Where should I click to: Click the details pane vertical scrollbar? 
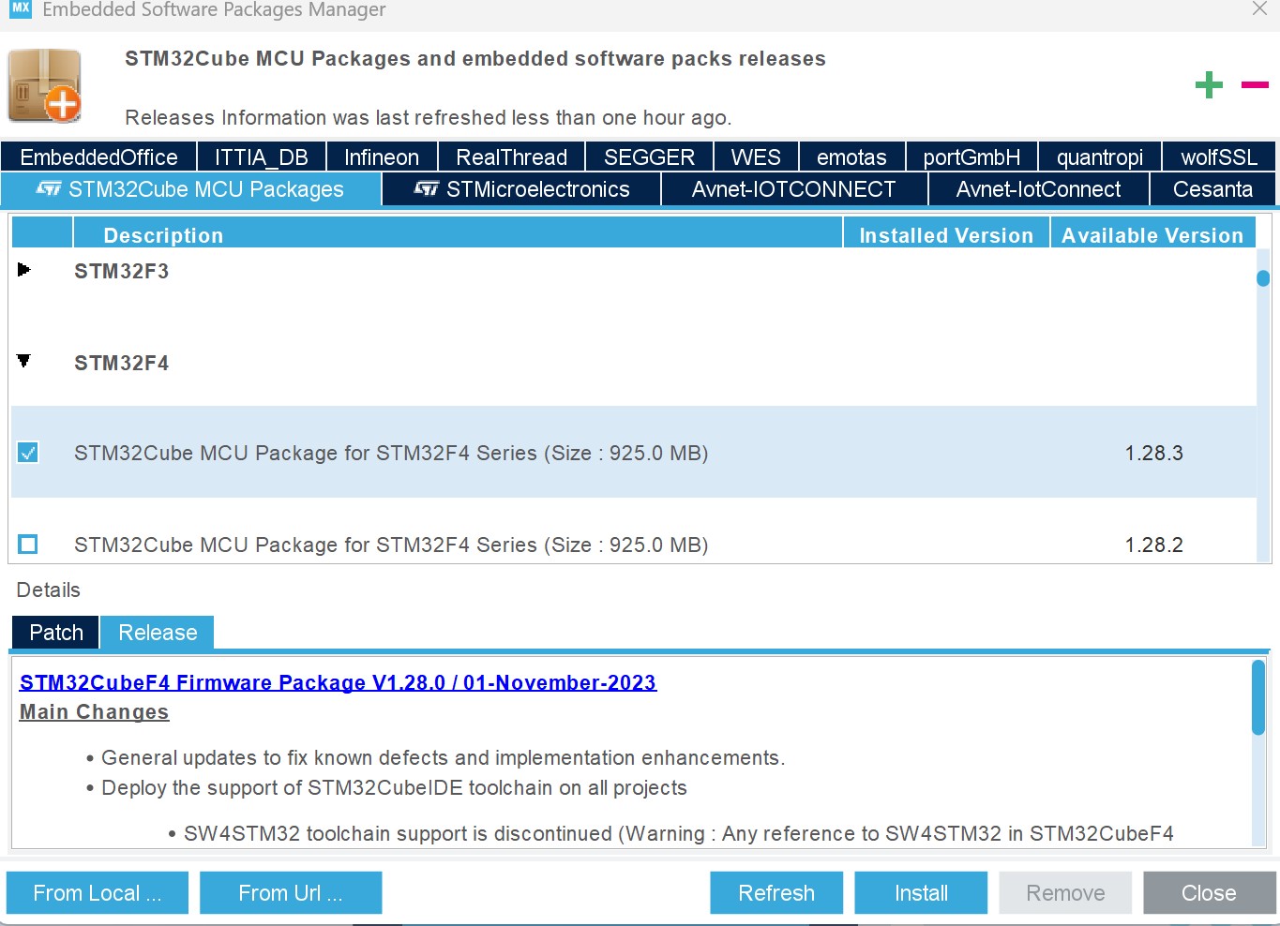coord(1258,698)
